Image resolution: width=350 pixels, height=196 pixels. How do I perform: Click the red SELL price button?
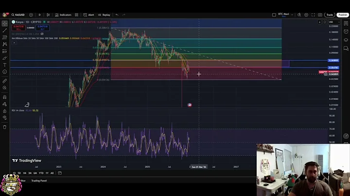click(18, 28)
